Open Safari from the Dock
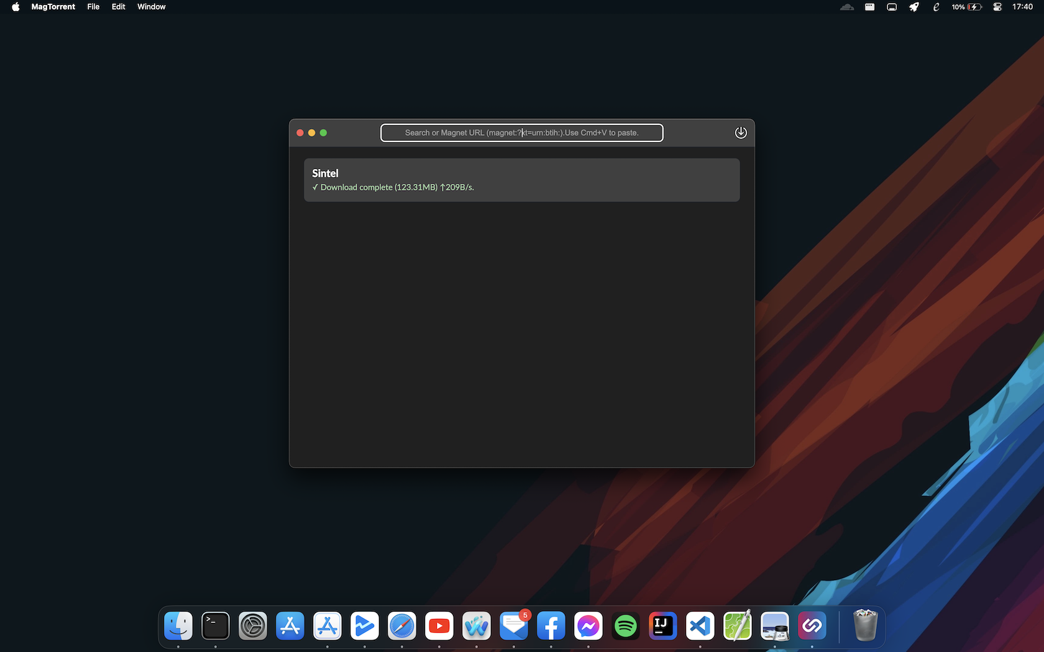The height and width of the screenshot is (652, 1044). pos(402,626)
